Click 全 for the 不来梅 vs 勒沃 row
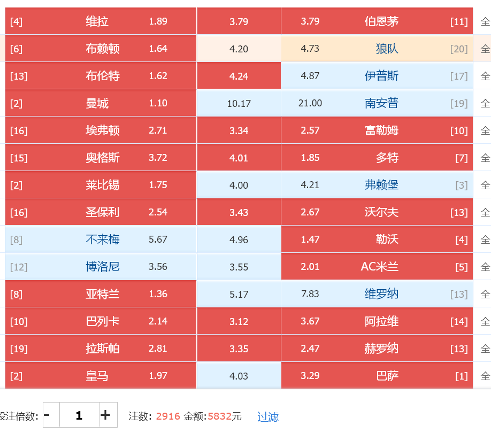 pyautogui.click(x=485, y=239)
